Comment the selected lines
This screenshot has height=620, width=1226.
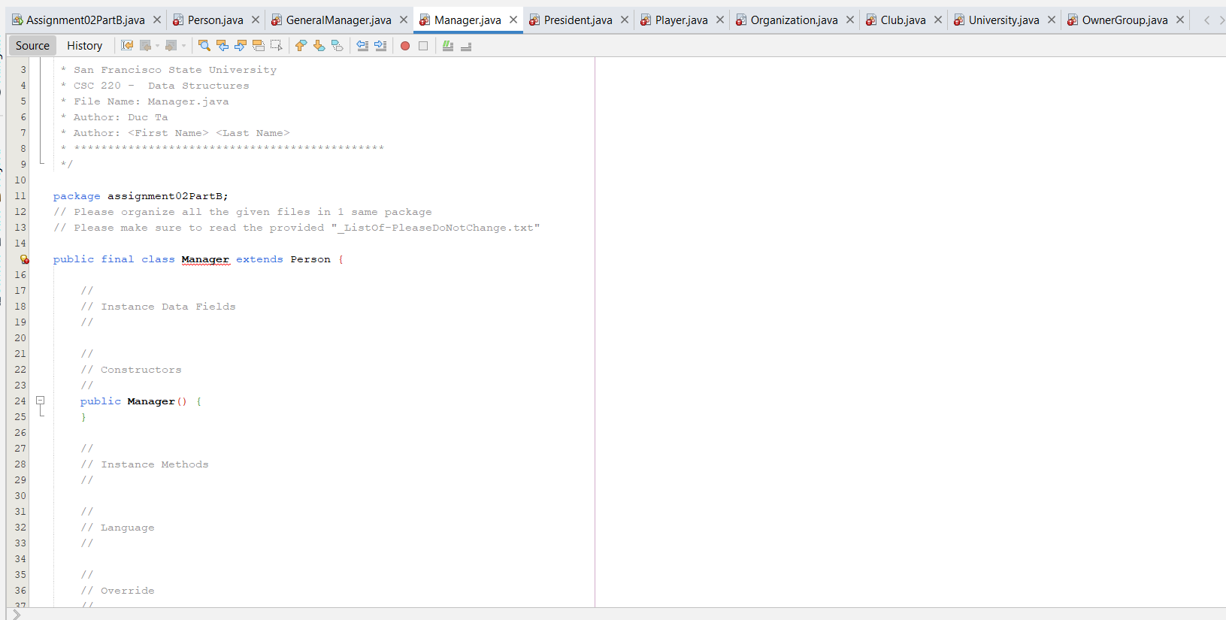coord(448,46)
